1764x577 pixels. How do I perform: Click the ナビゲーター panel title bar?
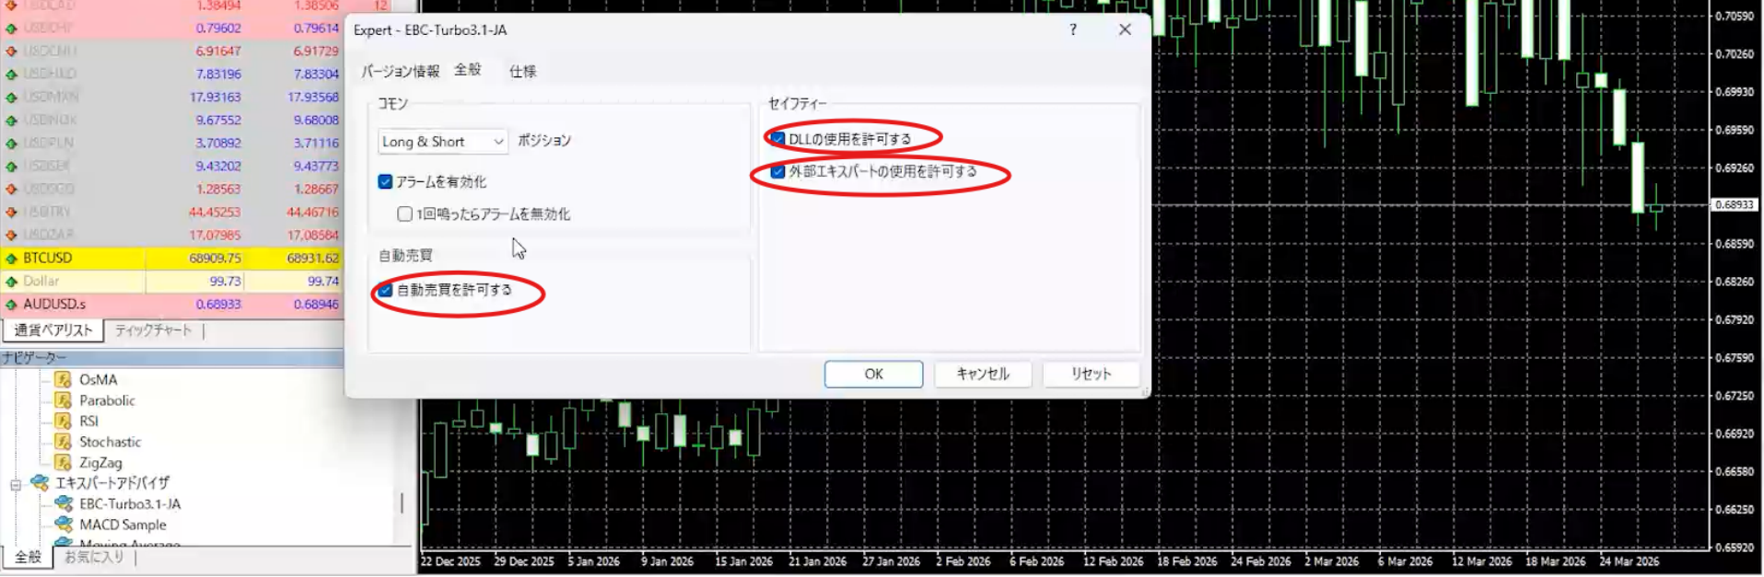(x=171, y=357)
